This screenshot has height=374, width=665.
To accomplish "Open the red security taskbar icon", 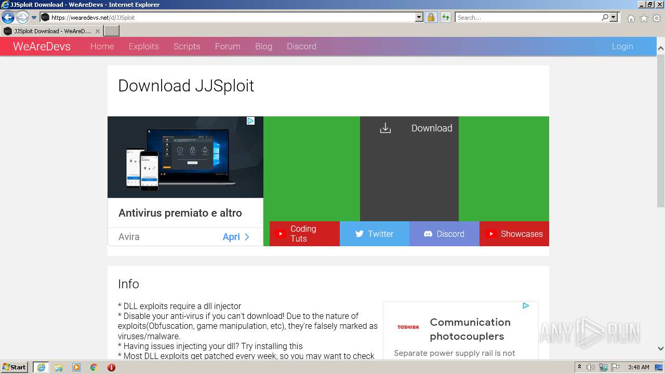I will (111, 367).
